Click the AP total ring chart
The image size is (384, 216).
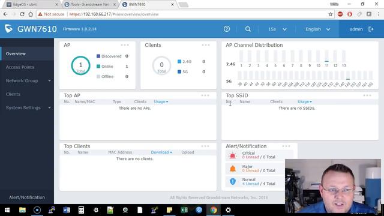point(80,65)
